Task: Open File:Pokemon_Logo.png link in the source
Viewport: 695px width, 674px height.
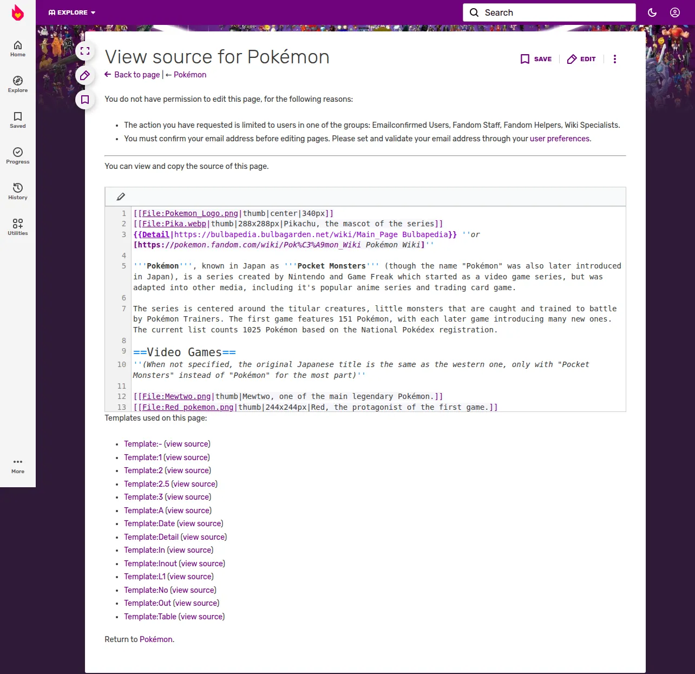Action: [190, 213]
